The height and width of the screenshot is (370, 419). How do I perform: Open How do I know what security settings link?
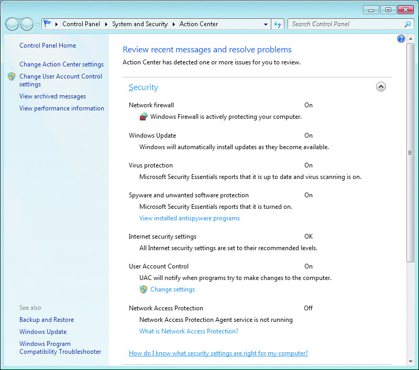(x=218, y=353)
